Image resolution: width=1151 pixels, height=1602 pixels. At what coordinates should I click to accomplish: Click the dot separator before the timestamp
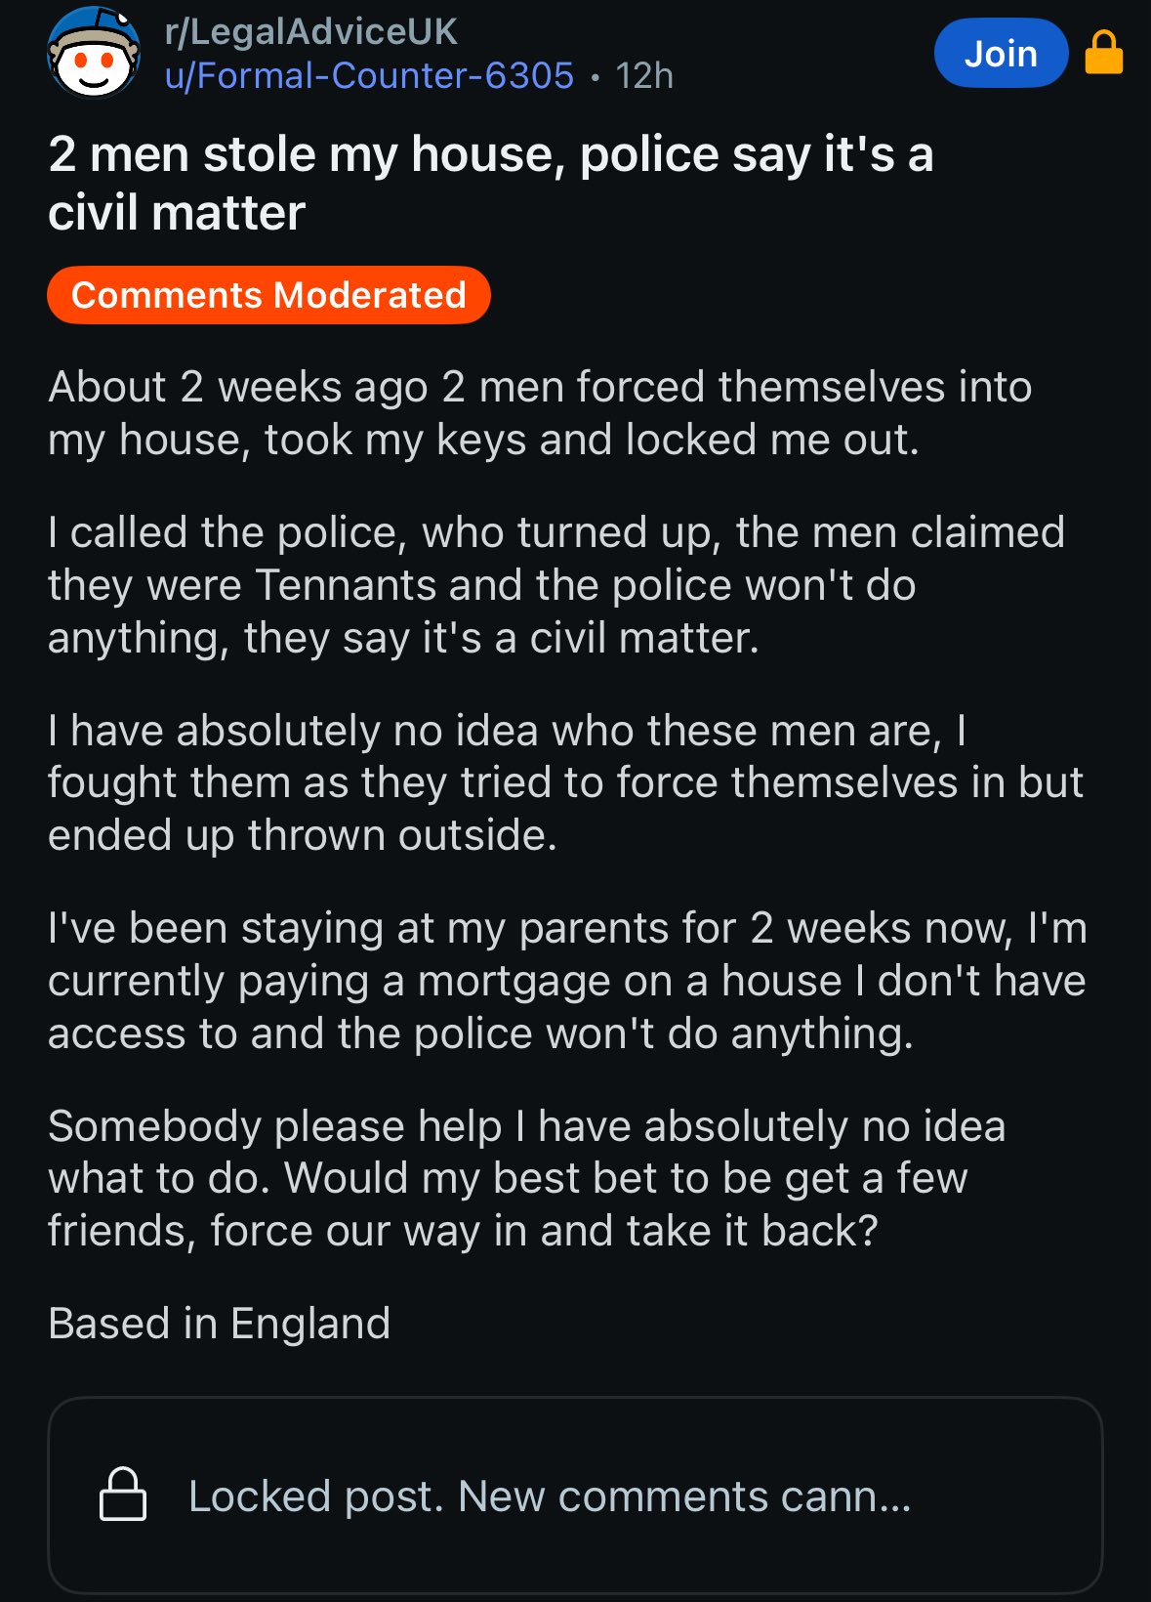click(595, 76)
